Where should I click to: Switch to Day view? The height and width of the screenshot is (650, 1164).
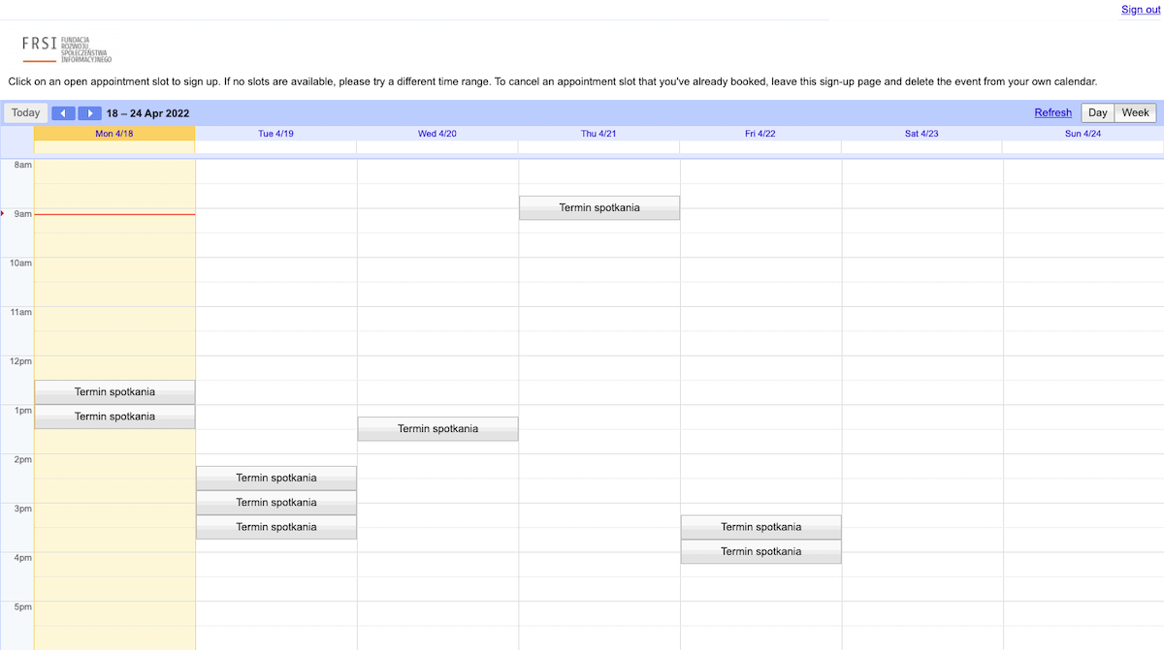[1097, 113]
